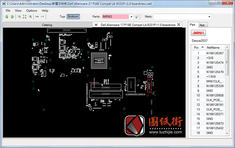Sort by the Pin column header
The height and width of the screenshot is (148, 235).
198,48
